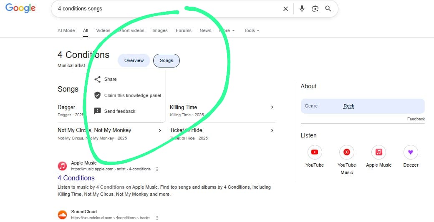Open the Forums tab
The image size is (434, 222).
[x=184, y=31]
